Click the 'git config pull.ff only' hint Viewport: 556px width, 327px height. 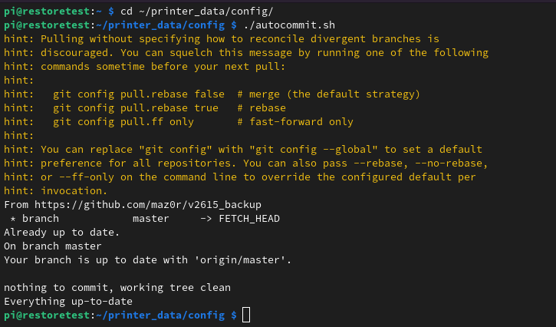(x=123, y=122)
